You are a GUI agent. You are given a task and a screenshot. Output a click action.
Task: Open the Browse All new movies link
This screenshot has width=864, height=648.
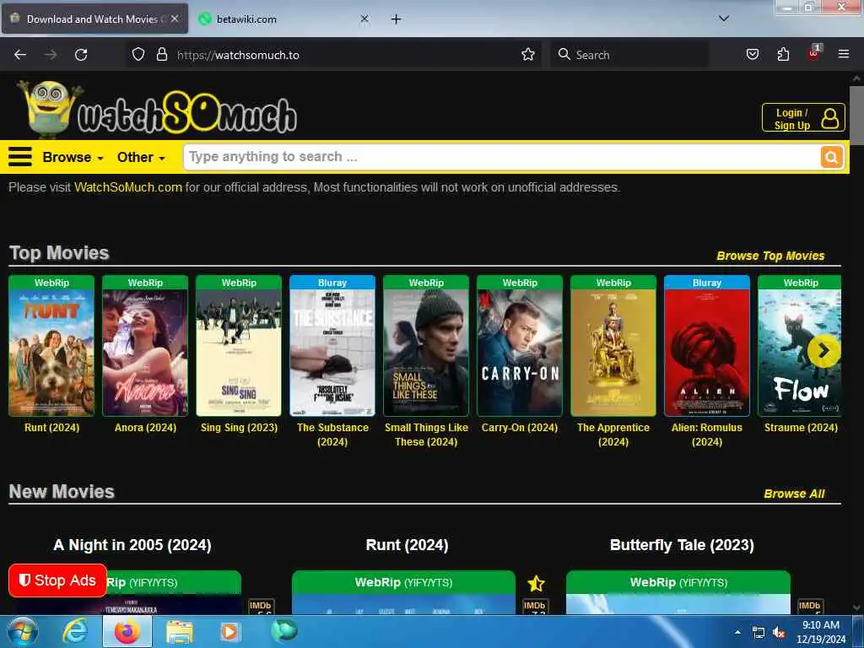[x=794, y=494]
